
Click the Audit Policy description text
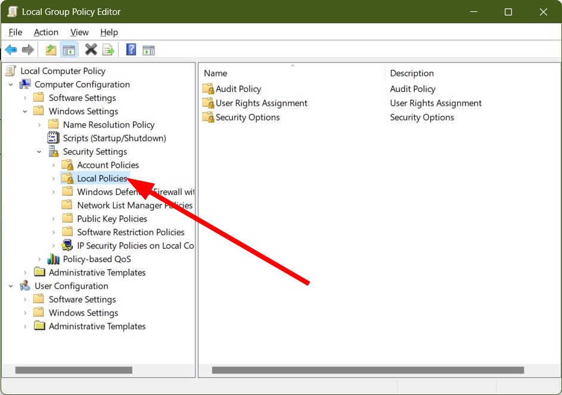(412, 89)
